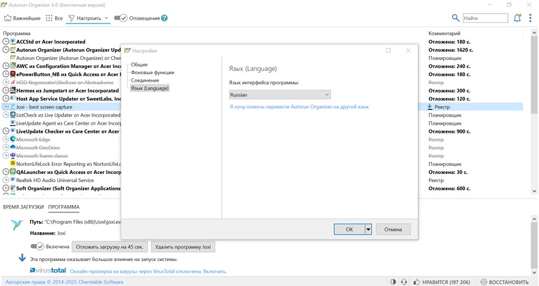Open the interface language dropdown
The height and width of the screenshot is (286, 539).
280,95
